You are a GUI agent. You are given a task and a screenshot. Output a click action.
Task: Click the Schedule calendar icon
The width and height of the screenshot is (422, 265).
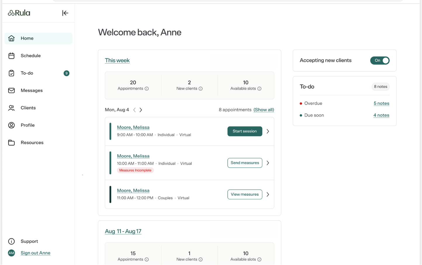(x=11, y=56)
